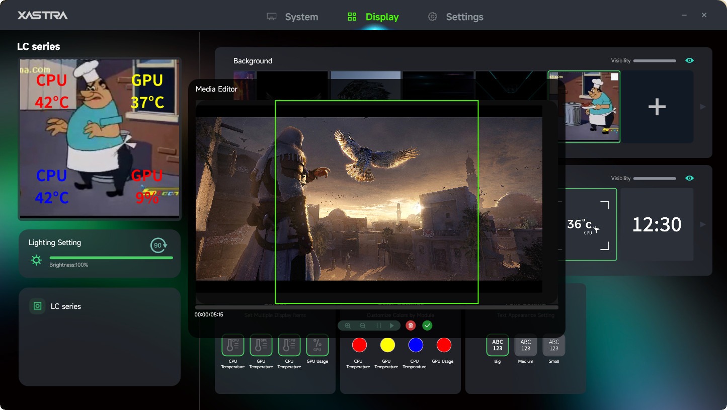This screenshot has width=727, height=410.
Task: Play the Media Editor video
Action: [392, 325]
